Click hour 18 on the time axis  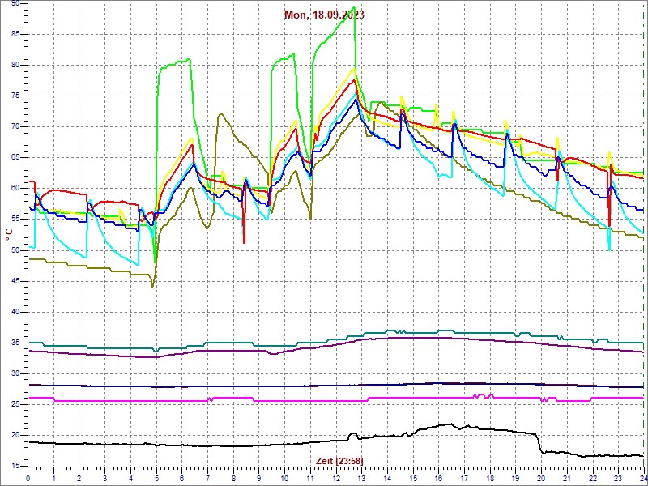pos(490,478)
